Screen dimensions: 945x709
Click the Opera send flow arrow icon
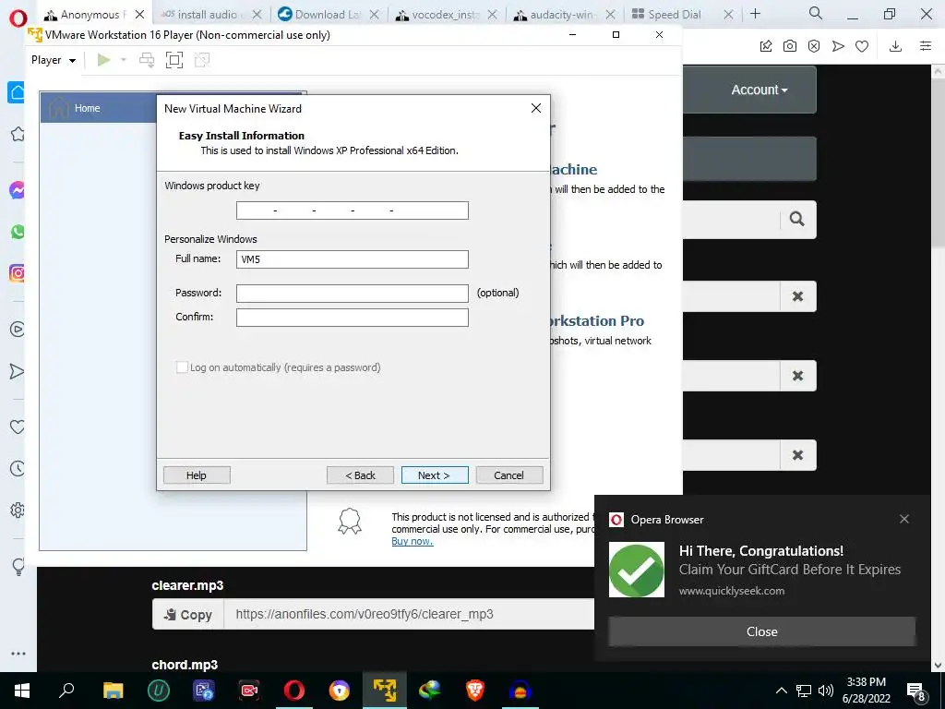[838, 46]
